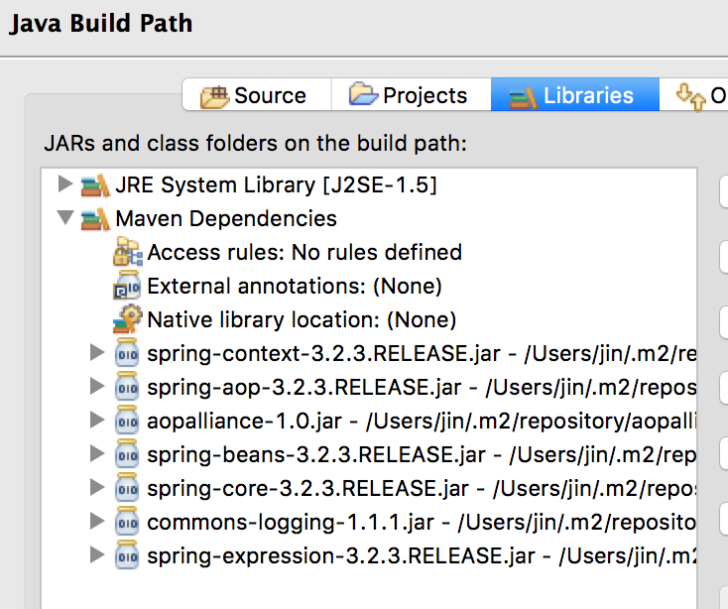
Task: Expand the spring-core-3.2.3.RELEASE.jar entry
Action: [96, 487]
